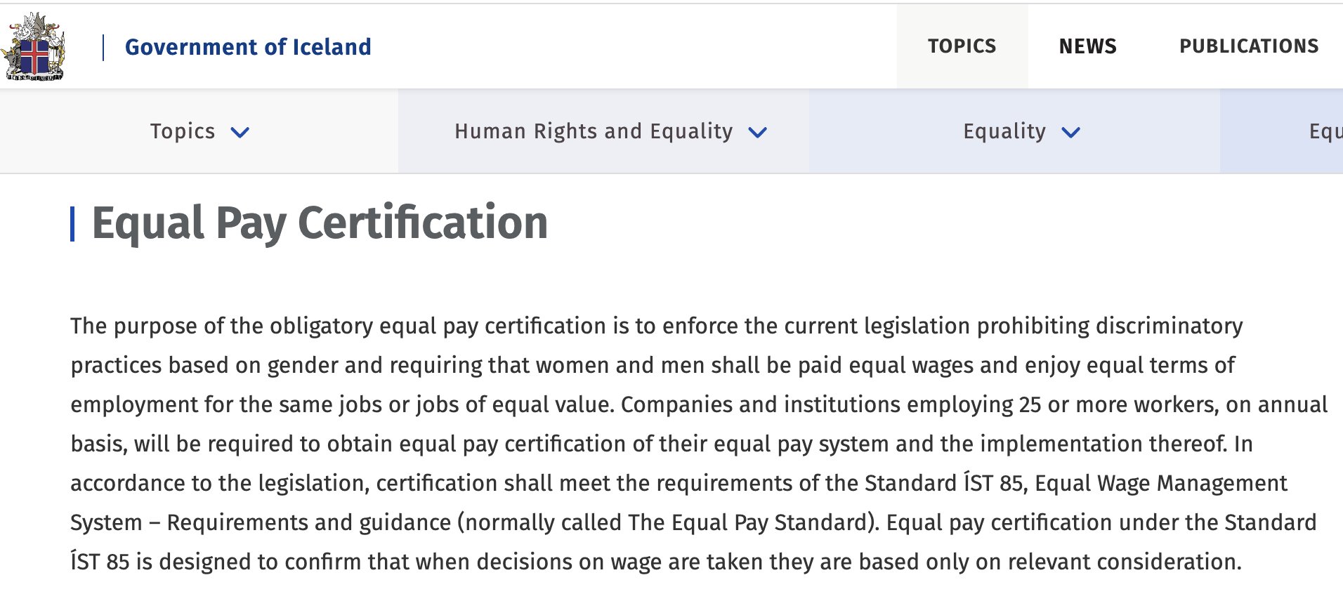Click the Equal Pay Certification heading
Image resolution: width=1343 pixels, height=594 pixels.
click(320, 223)
